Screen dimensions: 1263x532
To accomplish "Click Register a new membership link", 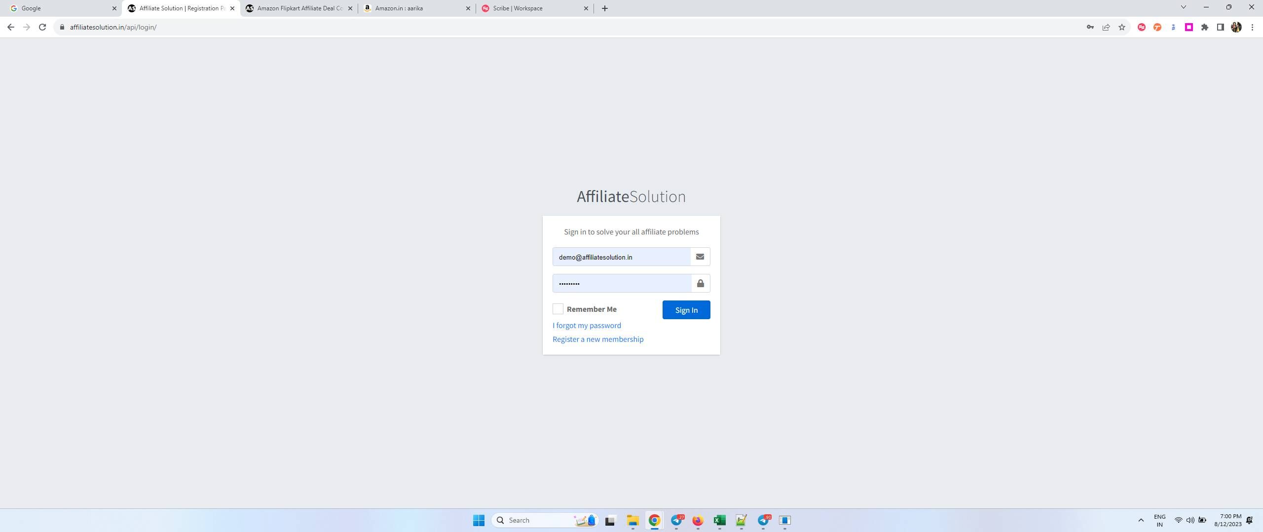I will pos(597,339).
